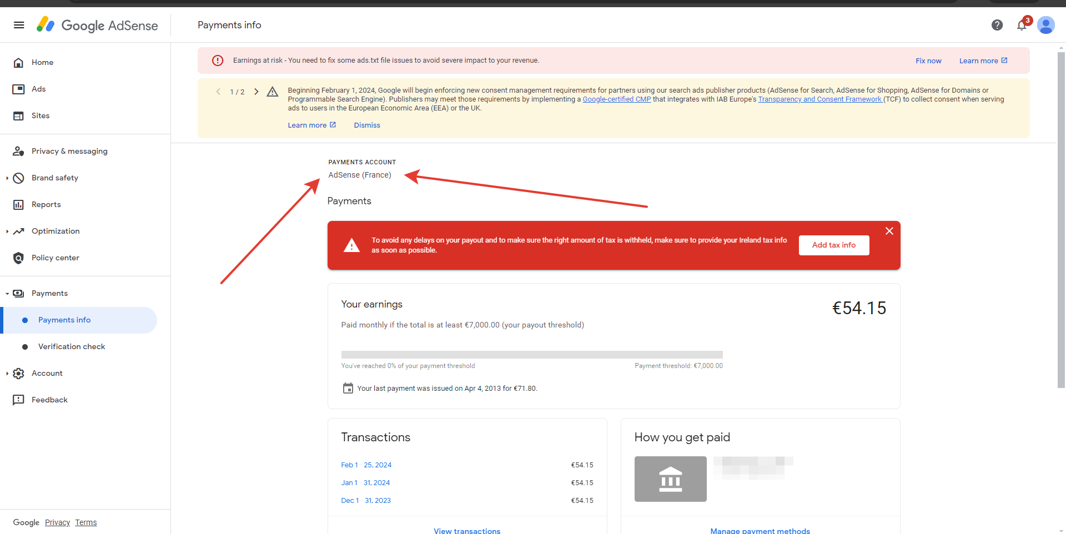Go to next notice in banner
This screenshot has width=1066, height=534.
pyautogui.click(x=256, y=92)
